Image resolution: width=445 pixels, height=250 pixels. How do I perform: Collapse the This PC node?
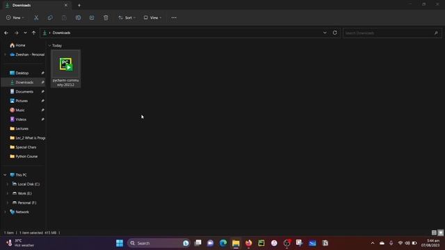pyautogui.click(x=5, y=175)
